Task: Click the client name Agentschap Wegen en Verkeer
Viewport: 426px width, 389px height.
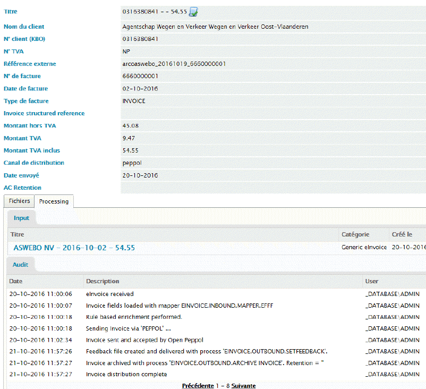Action: tap(215, 27)
